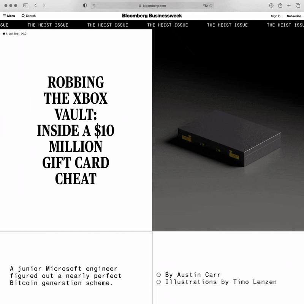304x304 pixels.
Task: Click the translate icon in address bar
Action: coord(205,5)
